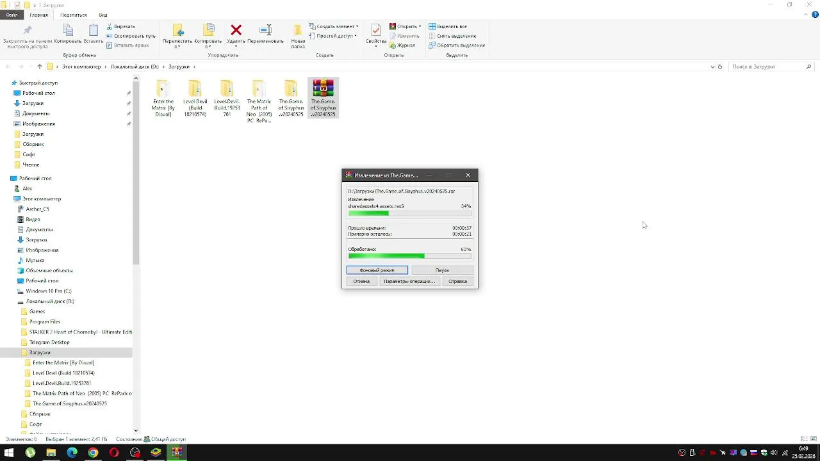Select Games folder in the navigation tree
Image resolution: width=820 pixels, height=461 pixels.
[x=37, y=312]
